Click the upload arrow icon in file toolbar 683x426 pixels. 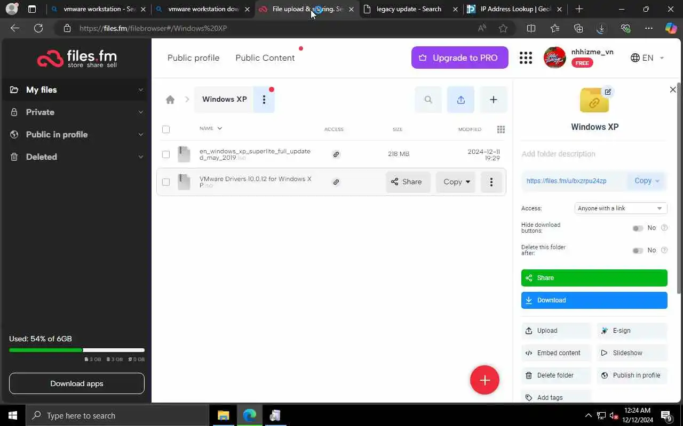461,100
